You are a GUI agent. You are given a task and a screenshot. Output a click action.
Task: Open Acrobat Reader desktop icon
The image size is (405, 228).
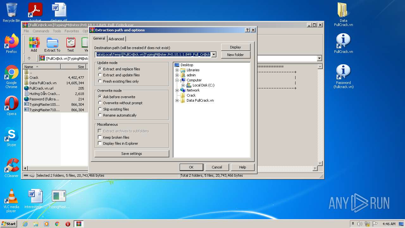pos(35,12)
